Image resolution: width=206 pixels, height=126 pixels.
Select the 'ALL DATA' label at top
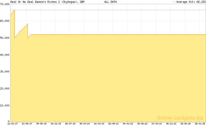click(x=110, y=2)
